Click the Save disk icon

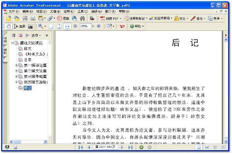coord(25,19)
